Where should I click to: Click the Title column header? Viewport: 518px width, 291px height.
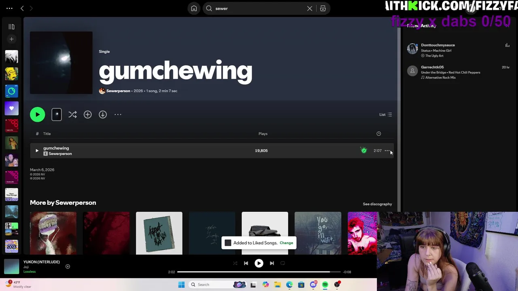pos(47,134)
